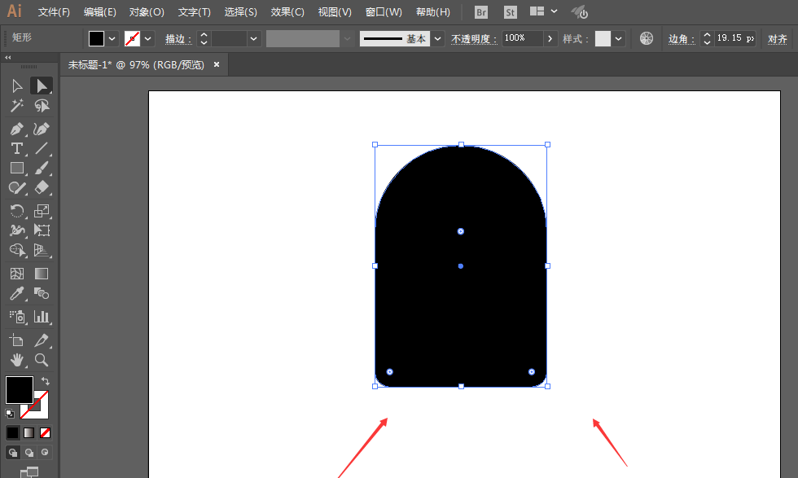Open the 边角 corner options link

click(x=682, y=39)
